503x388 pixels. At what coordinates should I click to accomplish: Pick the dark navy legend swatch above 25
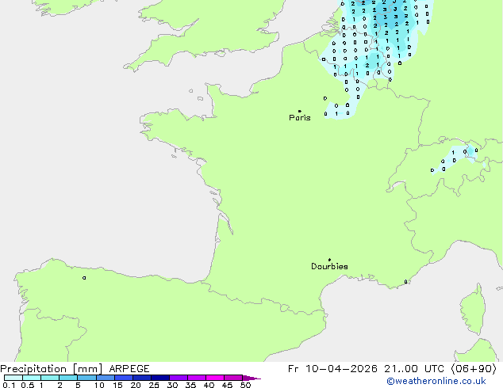click(x=160, y=378)
